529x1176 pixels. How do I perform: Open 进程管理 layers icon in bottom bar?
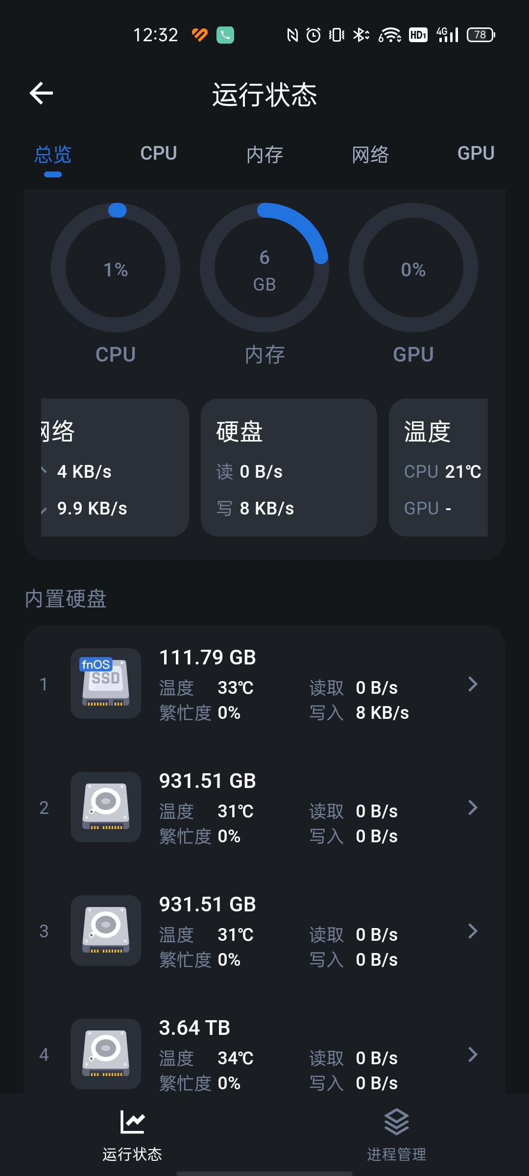click(x=396, y=1122)
